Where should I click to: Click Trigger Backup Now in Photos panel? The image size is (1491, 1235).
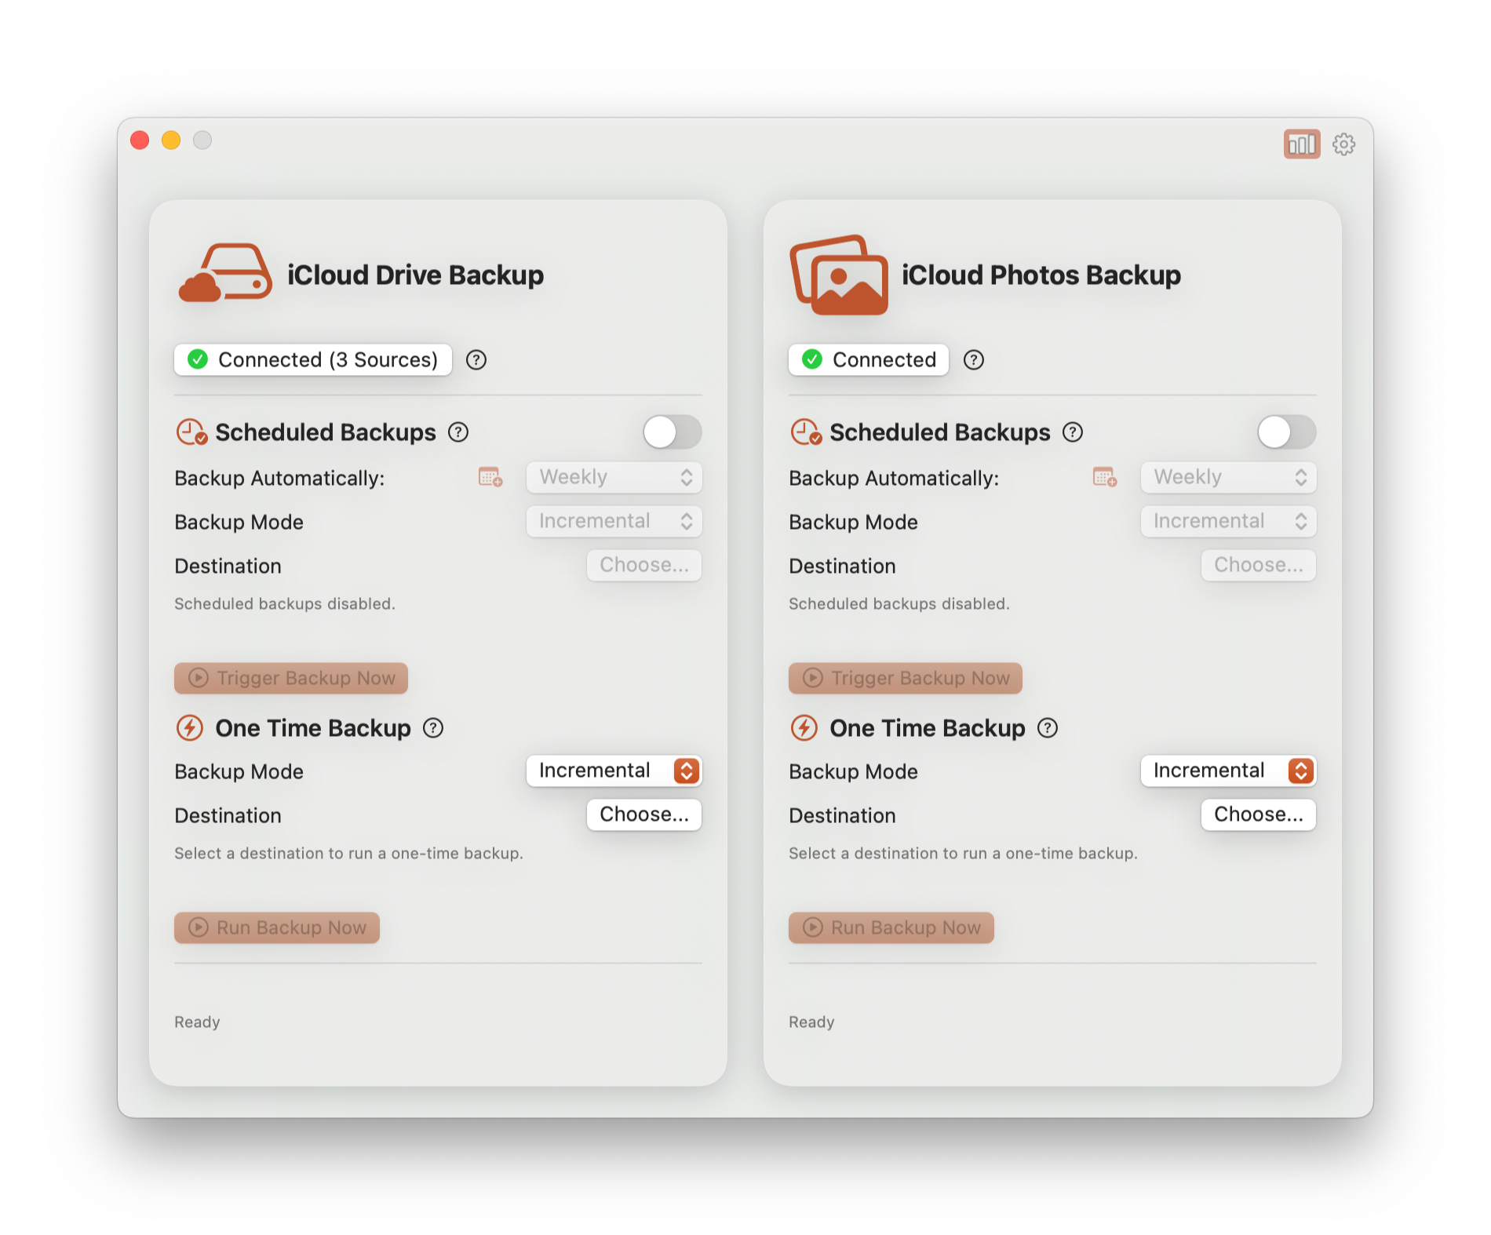point(906,678)
